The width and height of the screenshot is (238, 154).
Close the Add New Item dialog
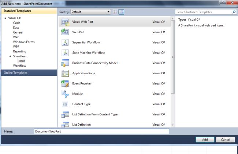pyautogui.click(x=232, y=3)
